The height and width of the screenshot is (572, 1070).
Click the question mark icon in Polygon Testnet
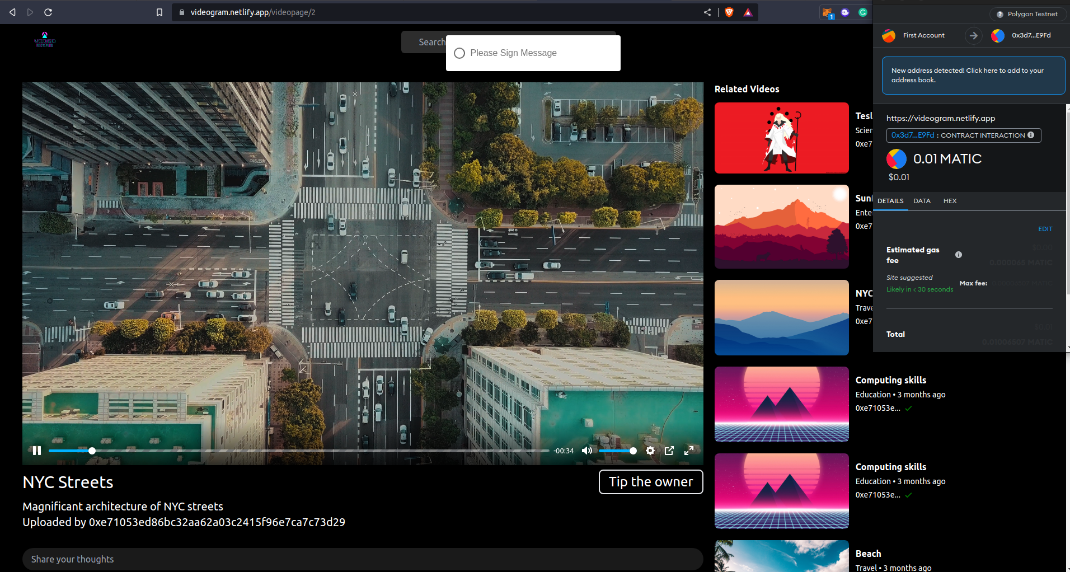pos(1000,14)
